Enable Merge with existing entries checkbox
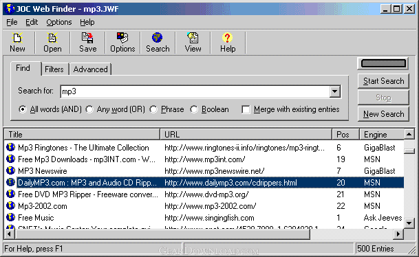The image size is (419, 257). [246, 109]
